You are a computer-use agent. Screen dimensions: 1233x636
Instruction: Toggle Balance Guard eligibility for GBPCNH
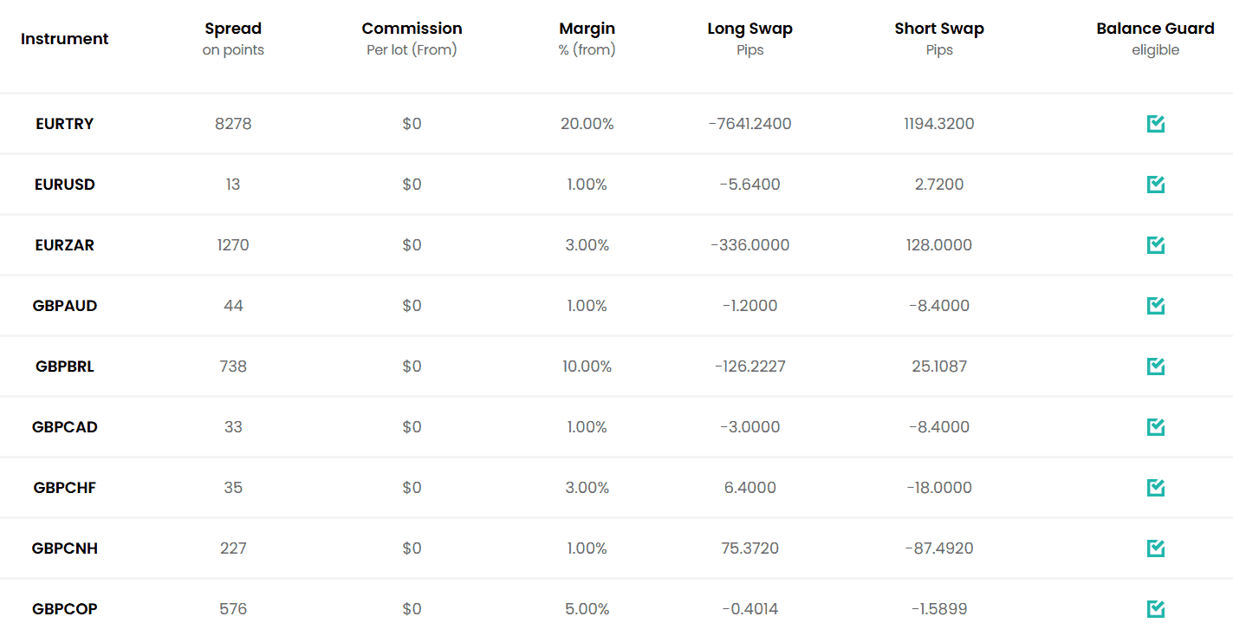pyautogui.click(x=1155, y=548)
